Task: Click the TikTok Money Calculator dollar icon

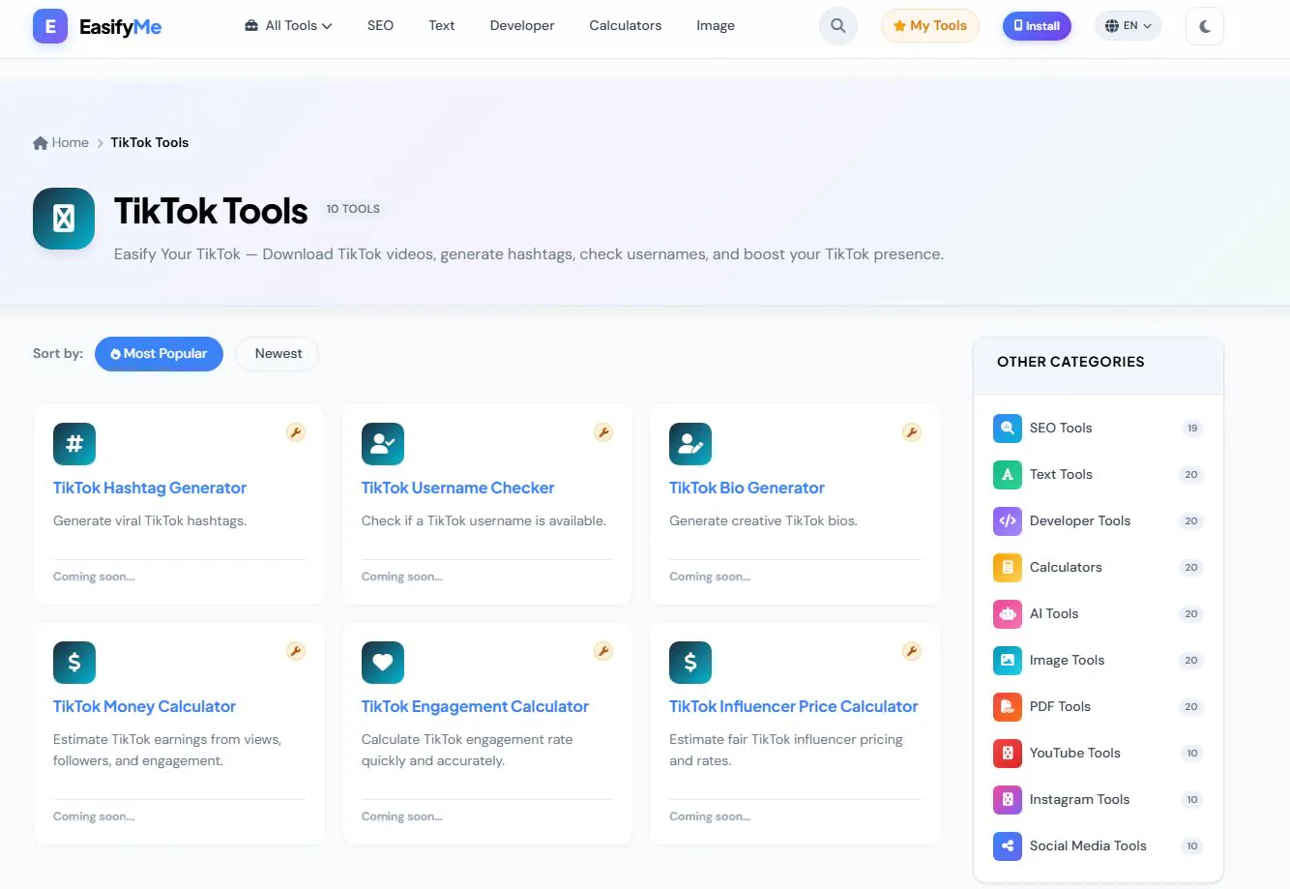Action: (74, 663)
